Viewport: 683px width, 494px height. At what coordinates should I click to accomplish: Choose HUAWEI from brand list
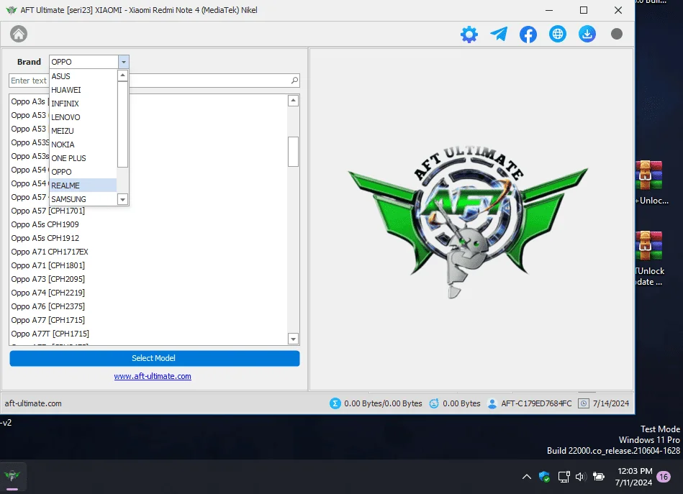click(83, 90)
